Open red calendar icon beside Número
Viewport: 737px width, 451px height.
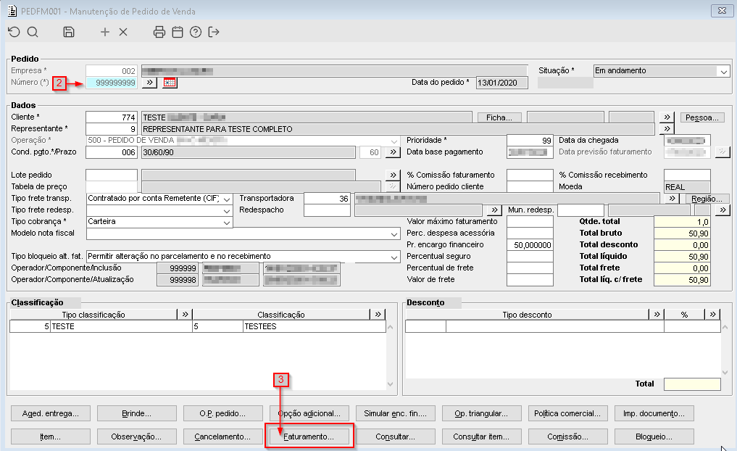click(x=170, y=83)
